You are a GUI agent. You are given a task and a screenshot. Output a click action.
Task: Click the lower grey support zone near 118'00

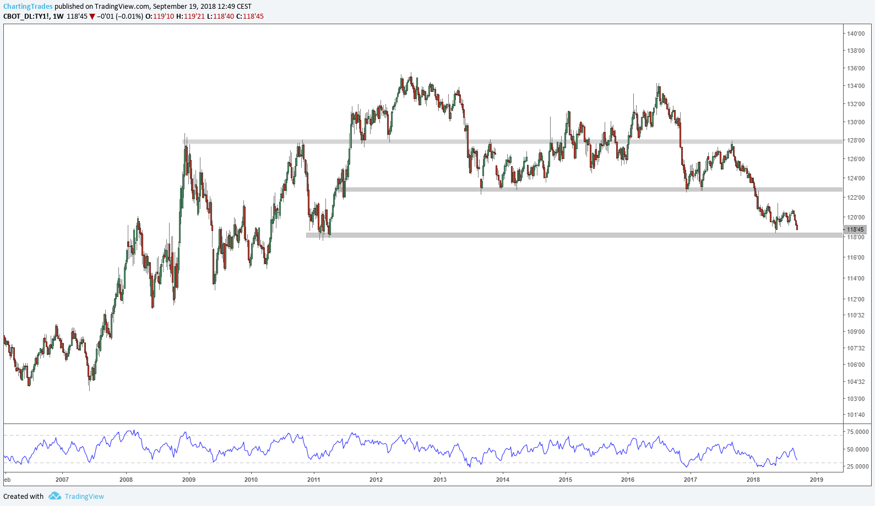(574, 235)
